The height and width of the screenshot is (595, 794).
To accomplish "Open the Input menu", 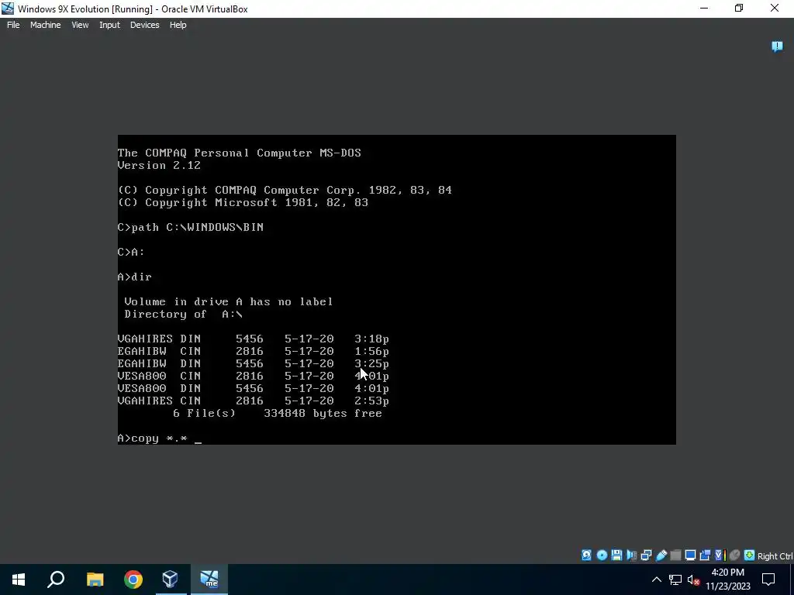I will [109, 25].
